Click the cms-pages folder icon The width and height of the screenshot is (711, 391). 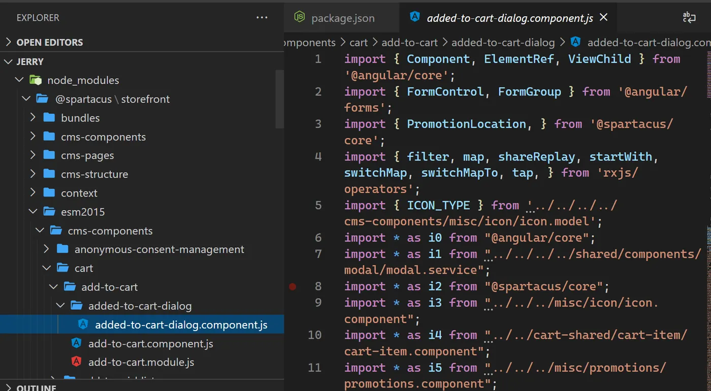[49, 155]
